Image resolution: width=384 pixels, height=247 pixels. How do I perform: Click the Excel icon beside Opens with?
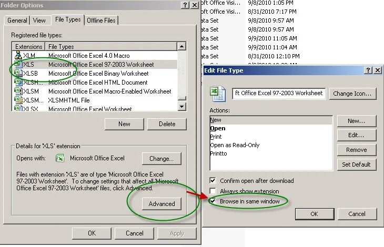[x=60, y=158]
